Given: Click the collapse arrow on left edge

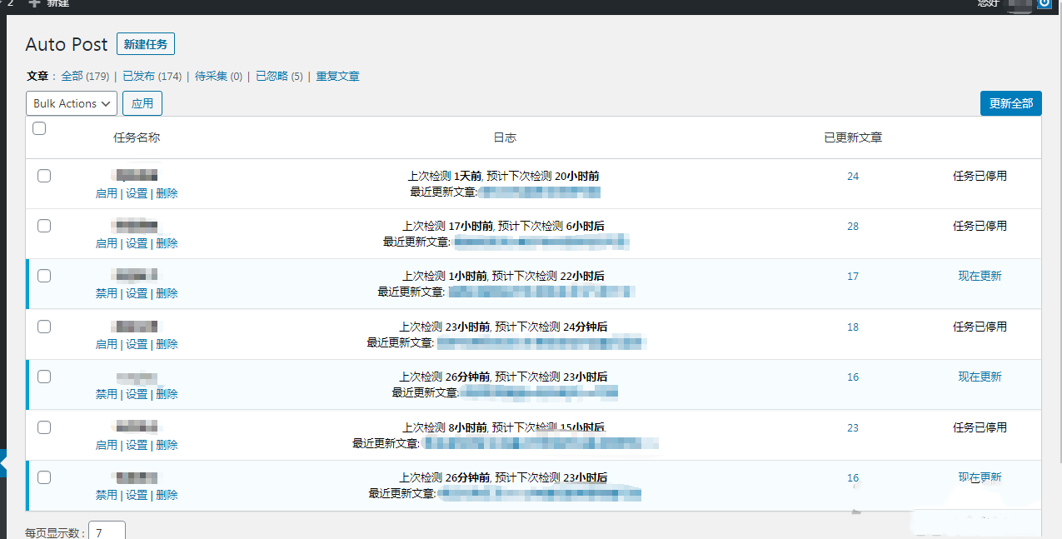Looking at the screenshot, I should click(x=3, y=463).
